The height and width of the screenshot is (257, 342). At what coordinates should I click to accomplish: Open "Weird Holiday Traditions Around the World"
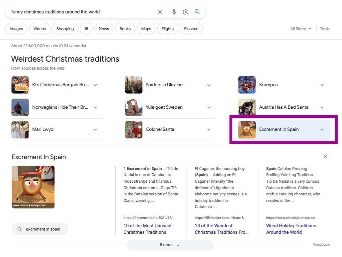[x=291, y=229]
